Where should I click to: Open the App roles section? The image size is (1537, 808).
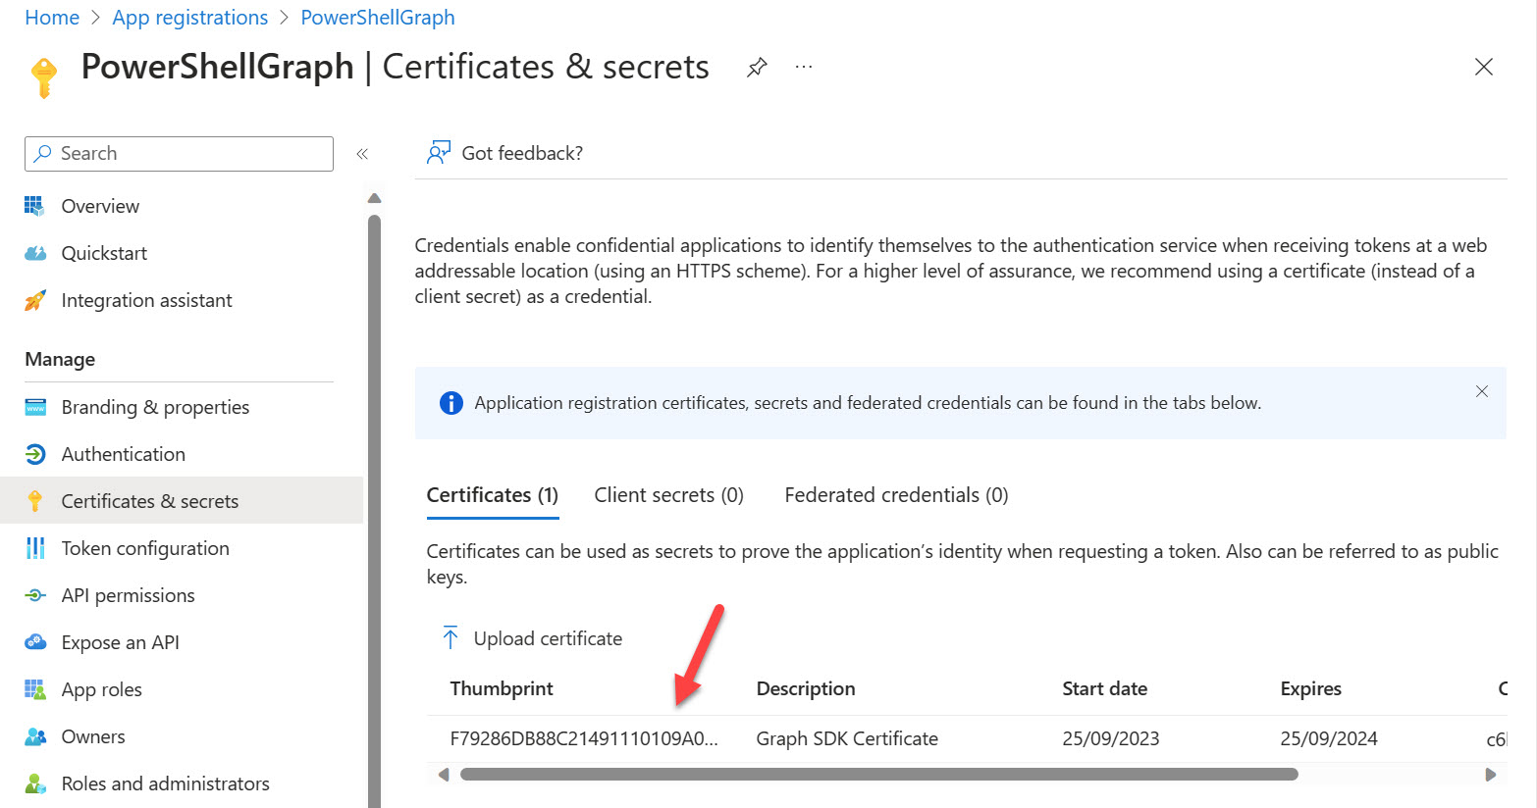[101, 689]
